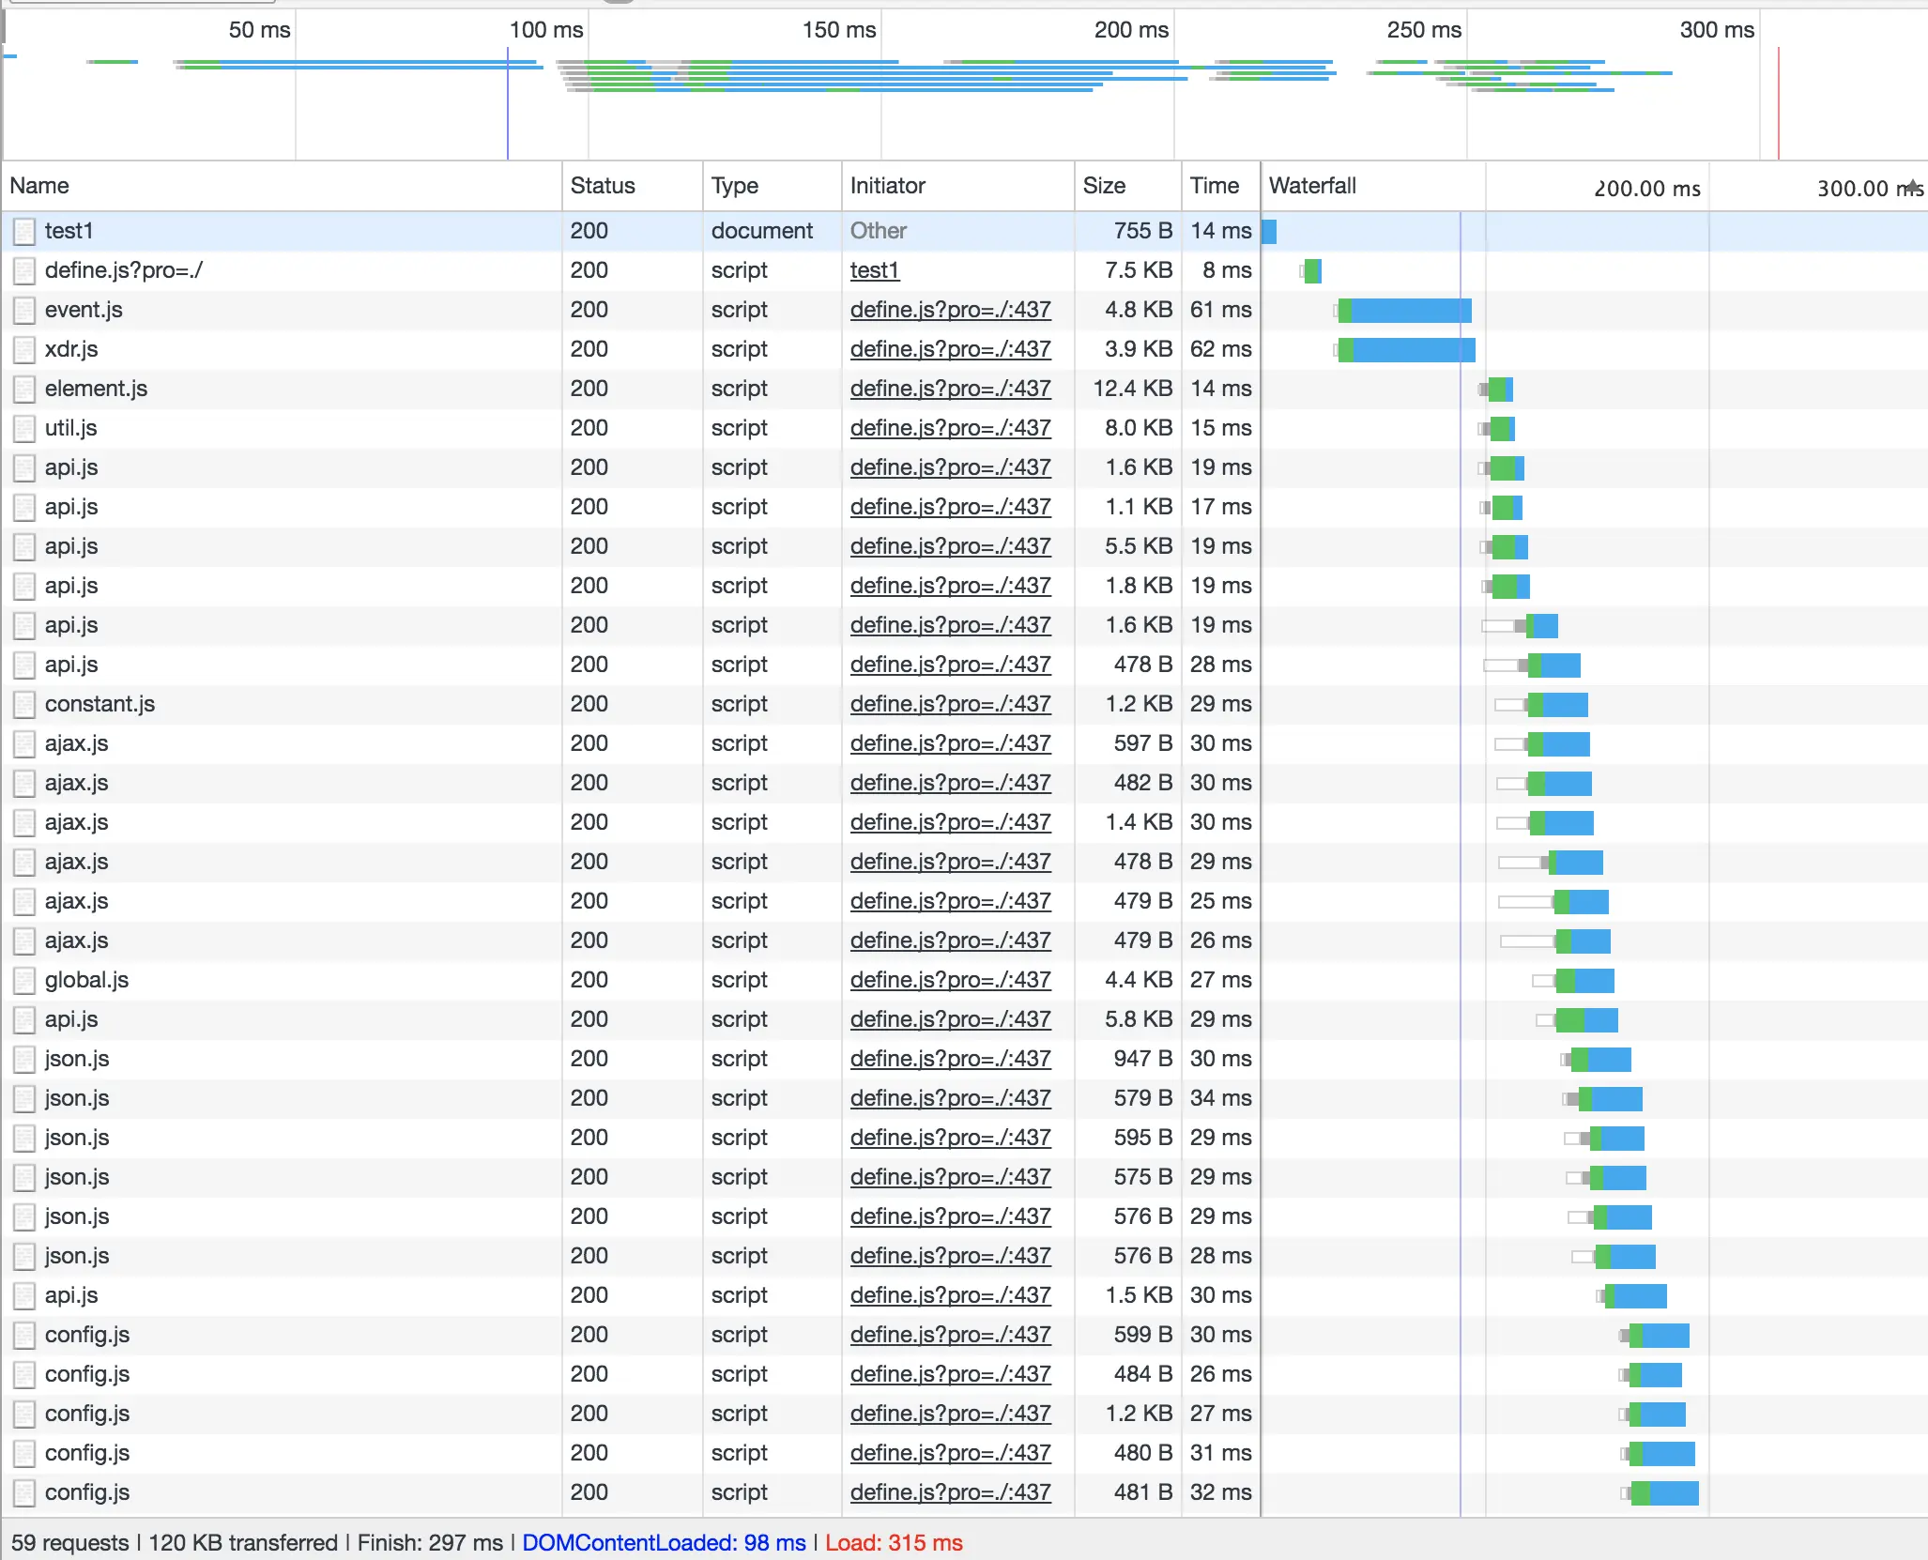Click the red Load marker in the overview
Image resolution: width=1928 pixels, height=1560 pixels.
[1778, 103]
